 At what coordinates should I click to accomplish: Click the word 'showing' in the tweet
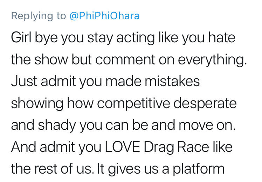click(x=37, y=104)
